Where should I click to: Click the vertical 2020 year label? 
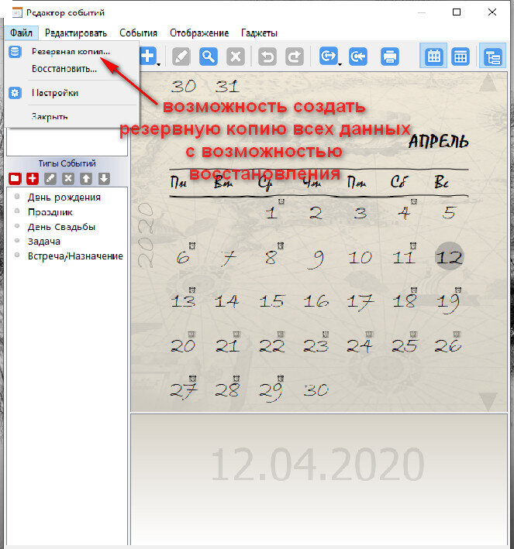point(145,235)
